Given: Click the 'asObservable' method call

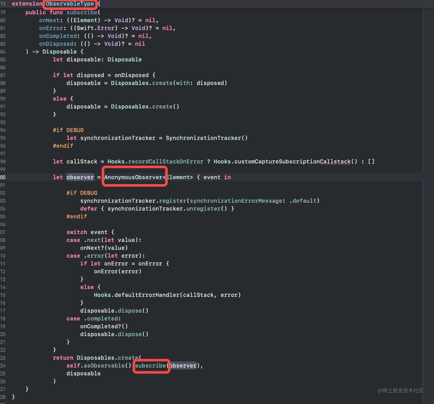Looking at the screenshot, I should pyautogui.click(x=104, y=366).
